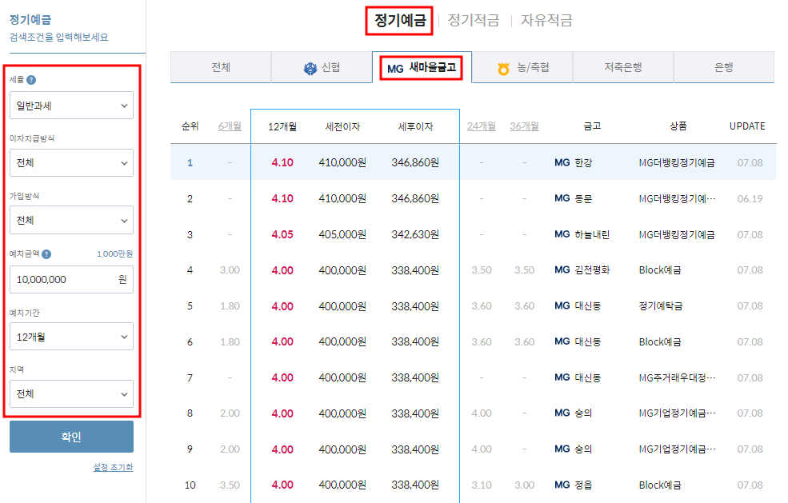Open the 지역 dropdown
This screenshot has width=788, height=503.
(71, 393)
